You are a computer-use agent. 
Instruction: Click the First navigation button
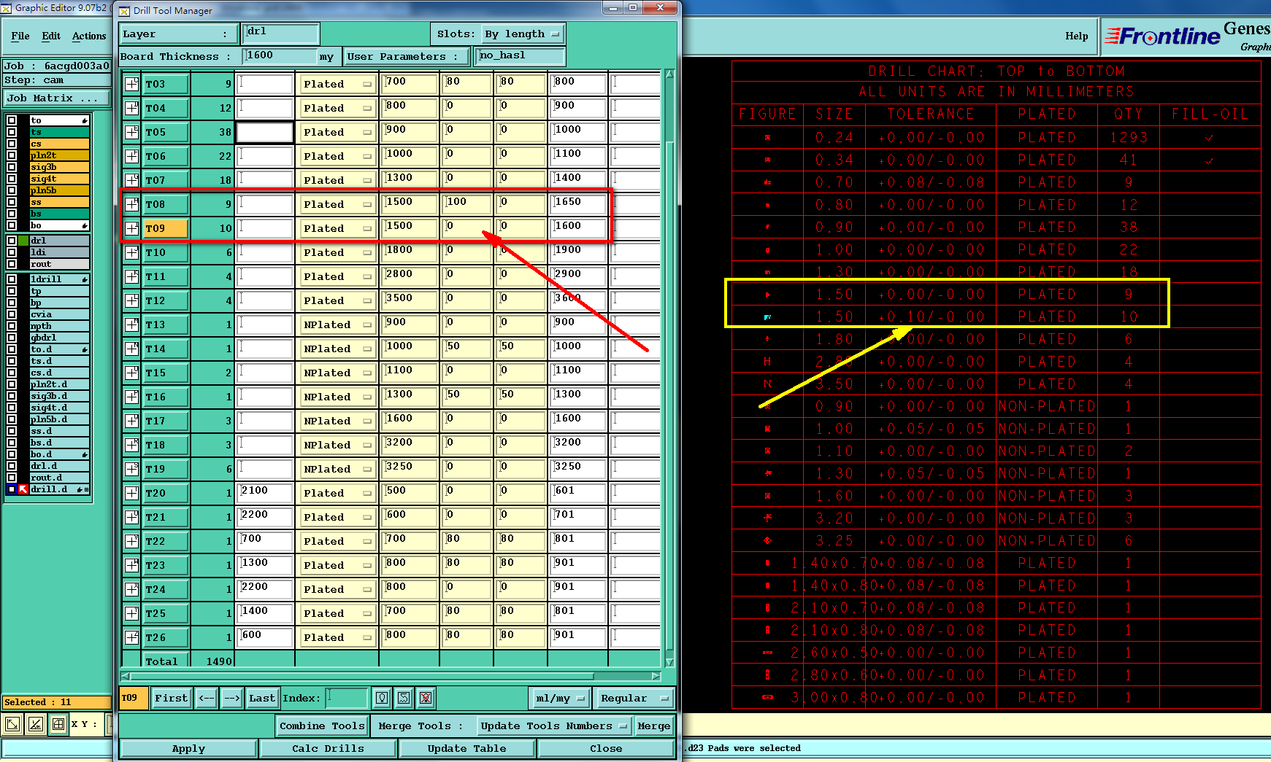[171, 699]
